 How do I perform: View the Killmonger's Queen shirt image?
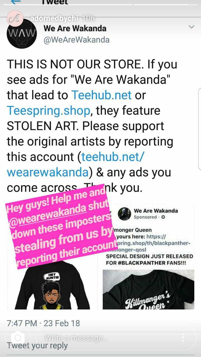point(149,290)
